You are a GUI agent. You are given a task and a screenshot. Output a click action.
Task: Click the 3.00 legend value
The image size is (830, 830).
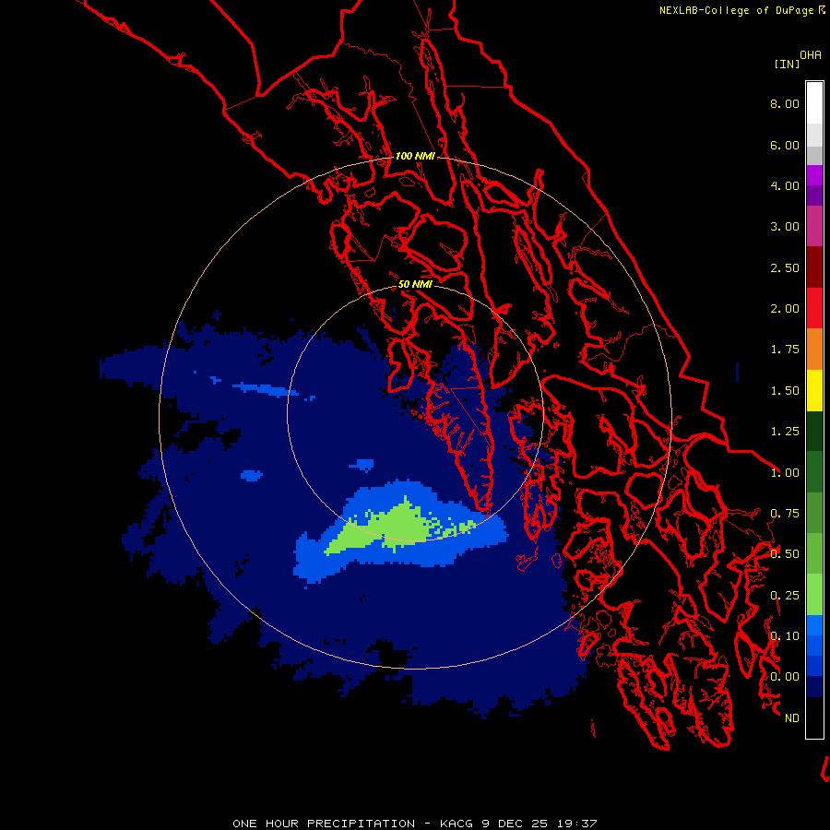pos(785,227)
